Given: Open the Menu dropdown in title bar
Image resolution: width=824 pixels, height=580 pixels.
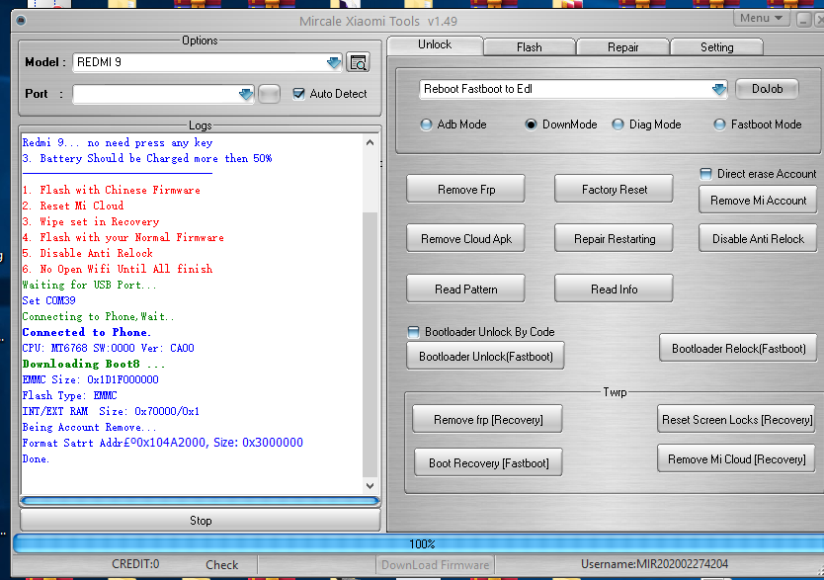Looking at the screenshot, I should [761, 18].
